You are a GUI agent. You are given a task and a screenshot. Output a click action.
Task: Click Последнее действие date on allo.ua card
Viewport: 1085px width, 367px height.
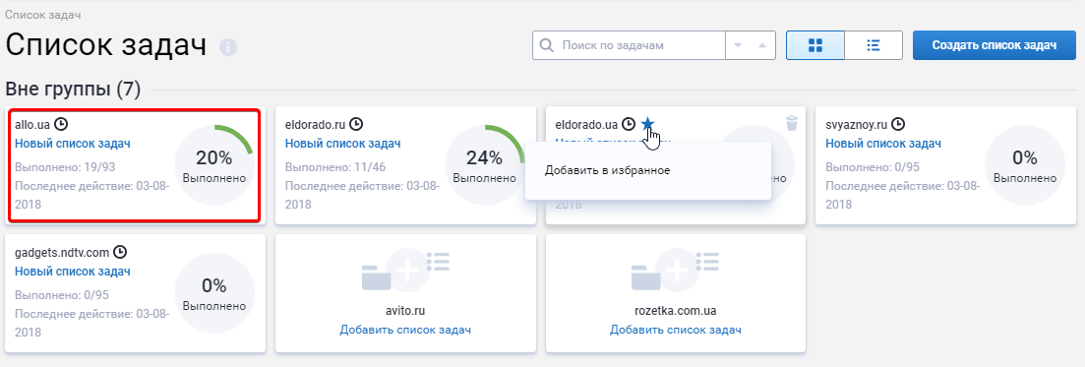click(92, 195)
